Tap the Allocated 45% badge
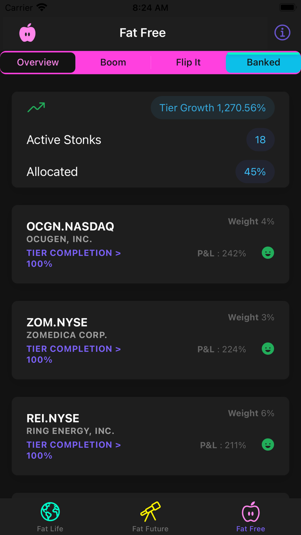 pos(255,172)
